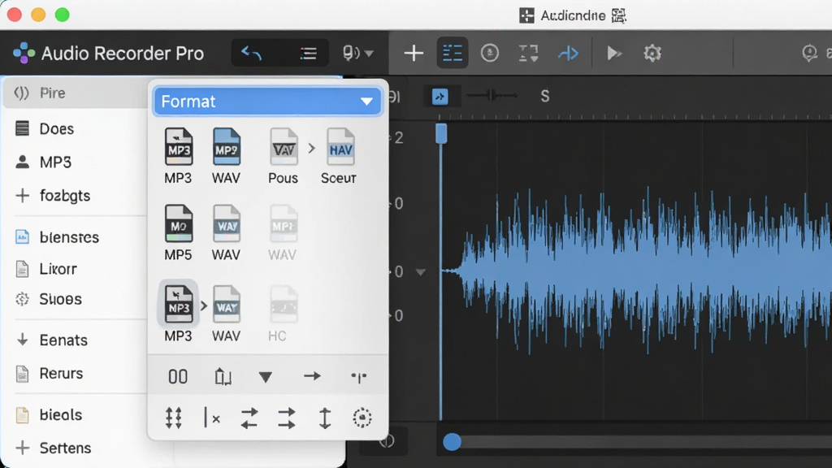Click the Audio Recorder Pro logo icon

(24, 53)
